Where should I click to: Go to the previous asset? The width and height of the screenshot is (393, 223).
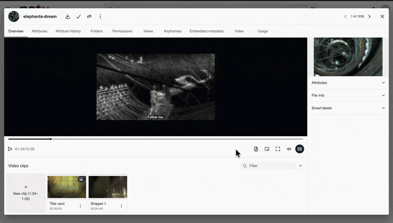coord(345,17)
